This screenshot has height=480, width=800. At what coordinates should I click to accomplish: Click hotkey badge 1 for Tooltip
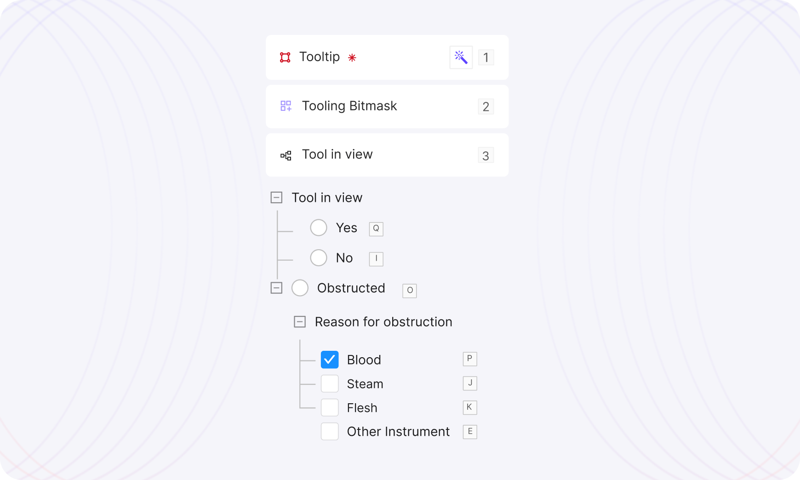[x=486, y=57]
